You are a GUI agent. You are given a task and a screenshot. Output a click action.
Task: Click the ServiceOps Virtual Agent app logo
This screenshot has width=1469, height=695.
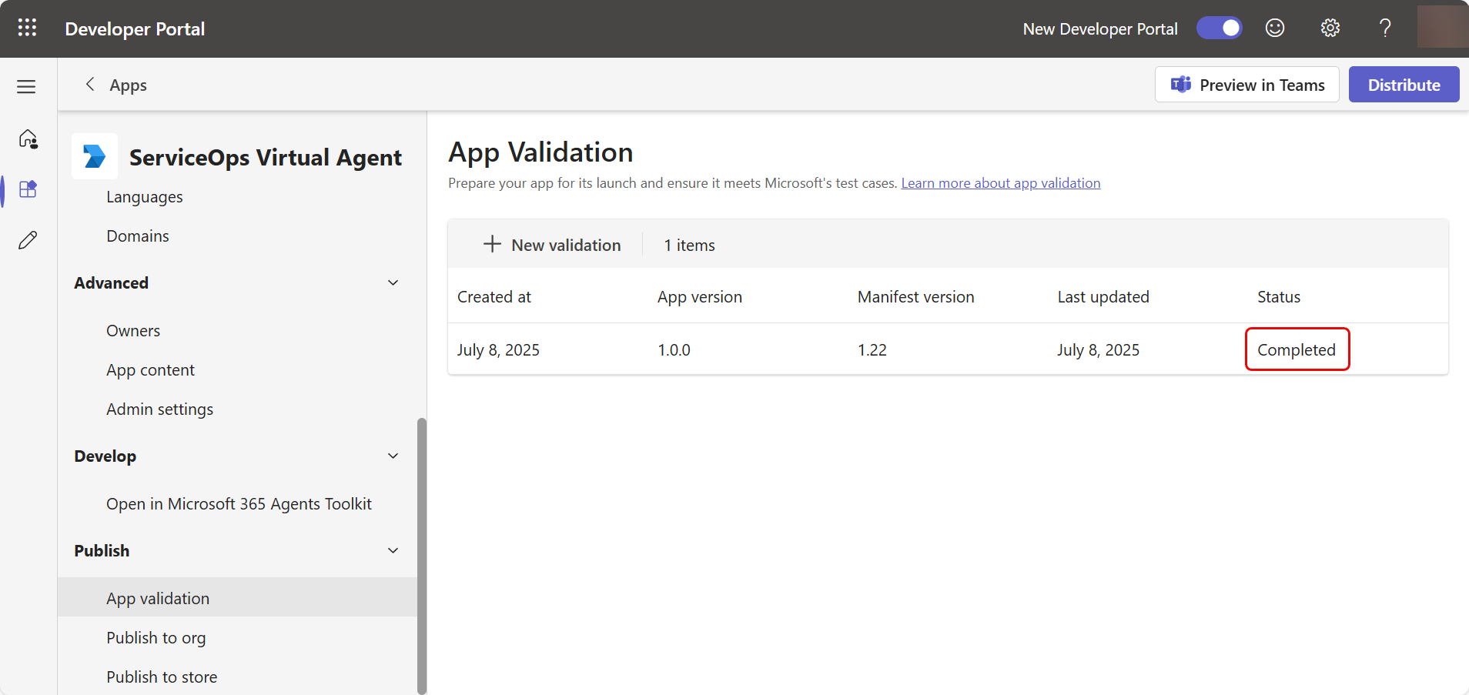[x=95, y=156]
